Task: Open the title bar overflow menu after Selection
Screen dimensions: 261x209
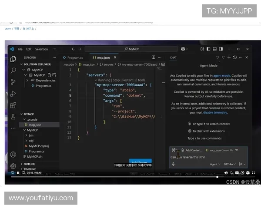Action: (x=54, y=49)
